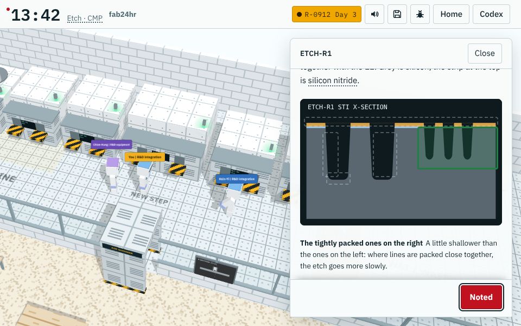The height and width of the screenshot is (326, 521).
Task: Click the dark wall monitor sign
Action: (x=216, y=269)
